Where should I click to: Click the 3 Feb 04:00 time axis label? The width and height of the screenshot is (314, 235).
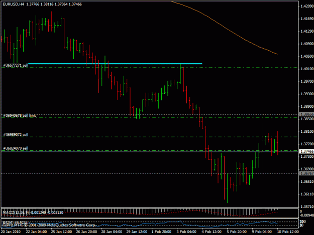tap(186, 231)
